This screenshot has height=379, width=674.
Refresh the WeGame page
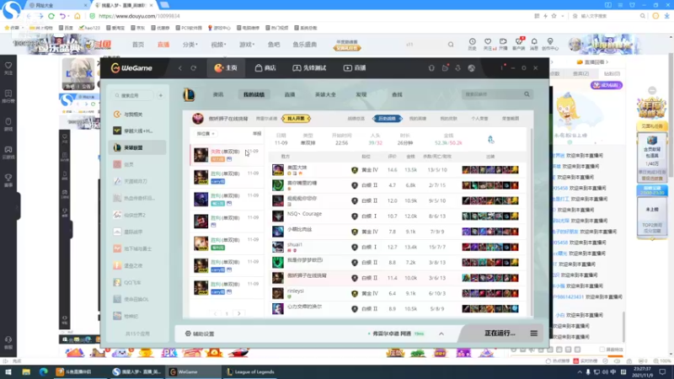(x=194, y=68)
